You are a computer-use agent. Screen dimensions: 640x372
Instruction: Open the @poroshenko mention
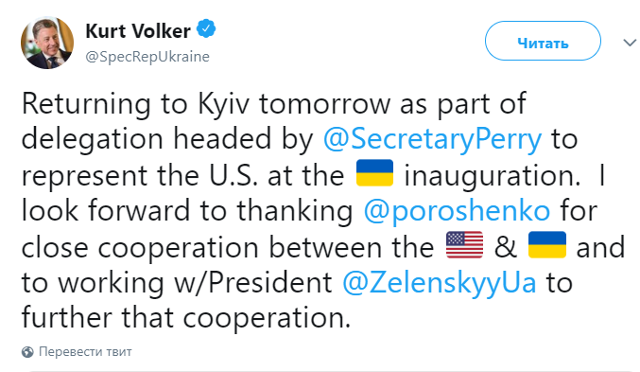pyautogui.click(x=457, y=210)
